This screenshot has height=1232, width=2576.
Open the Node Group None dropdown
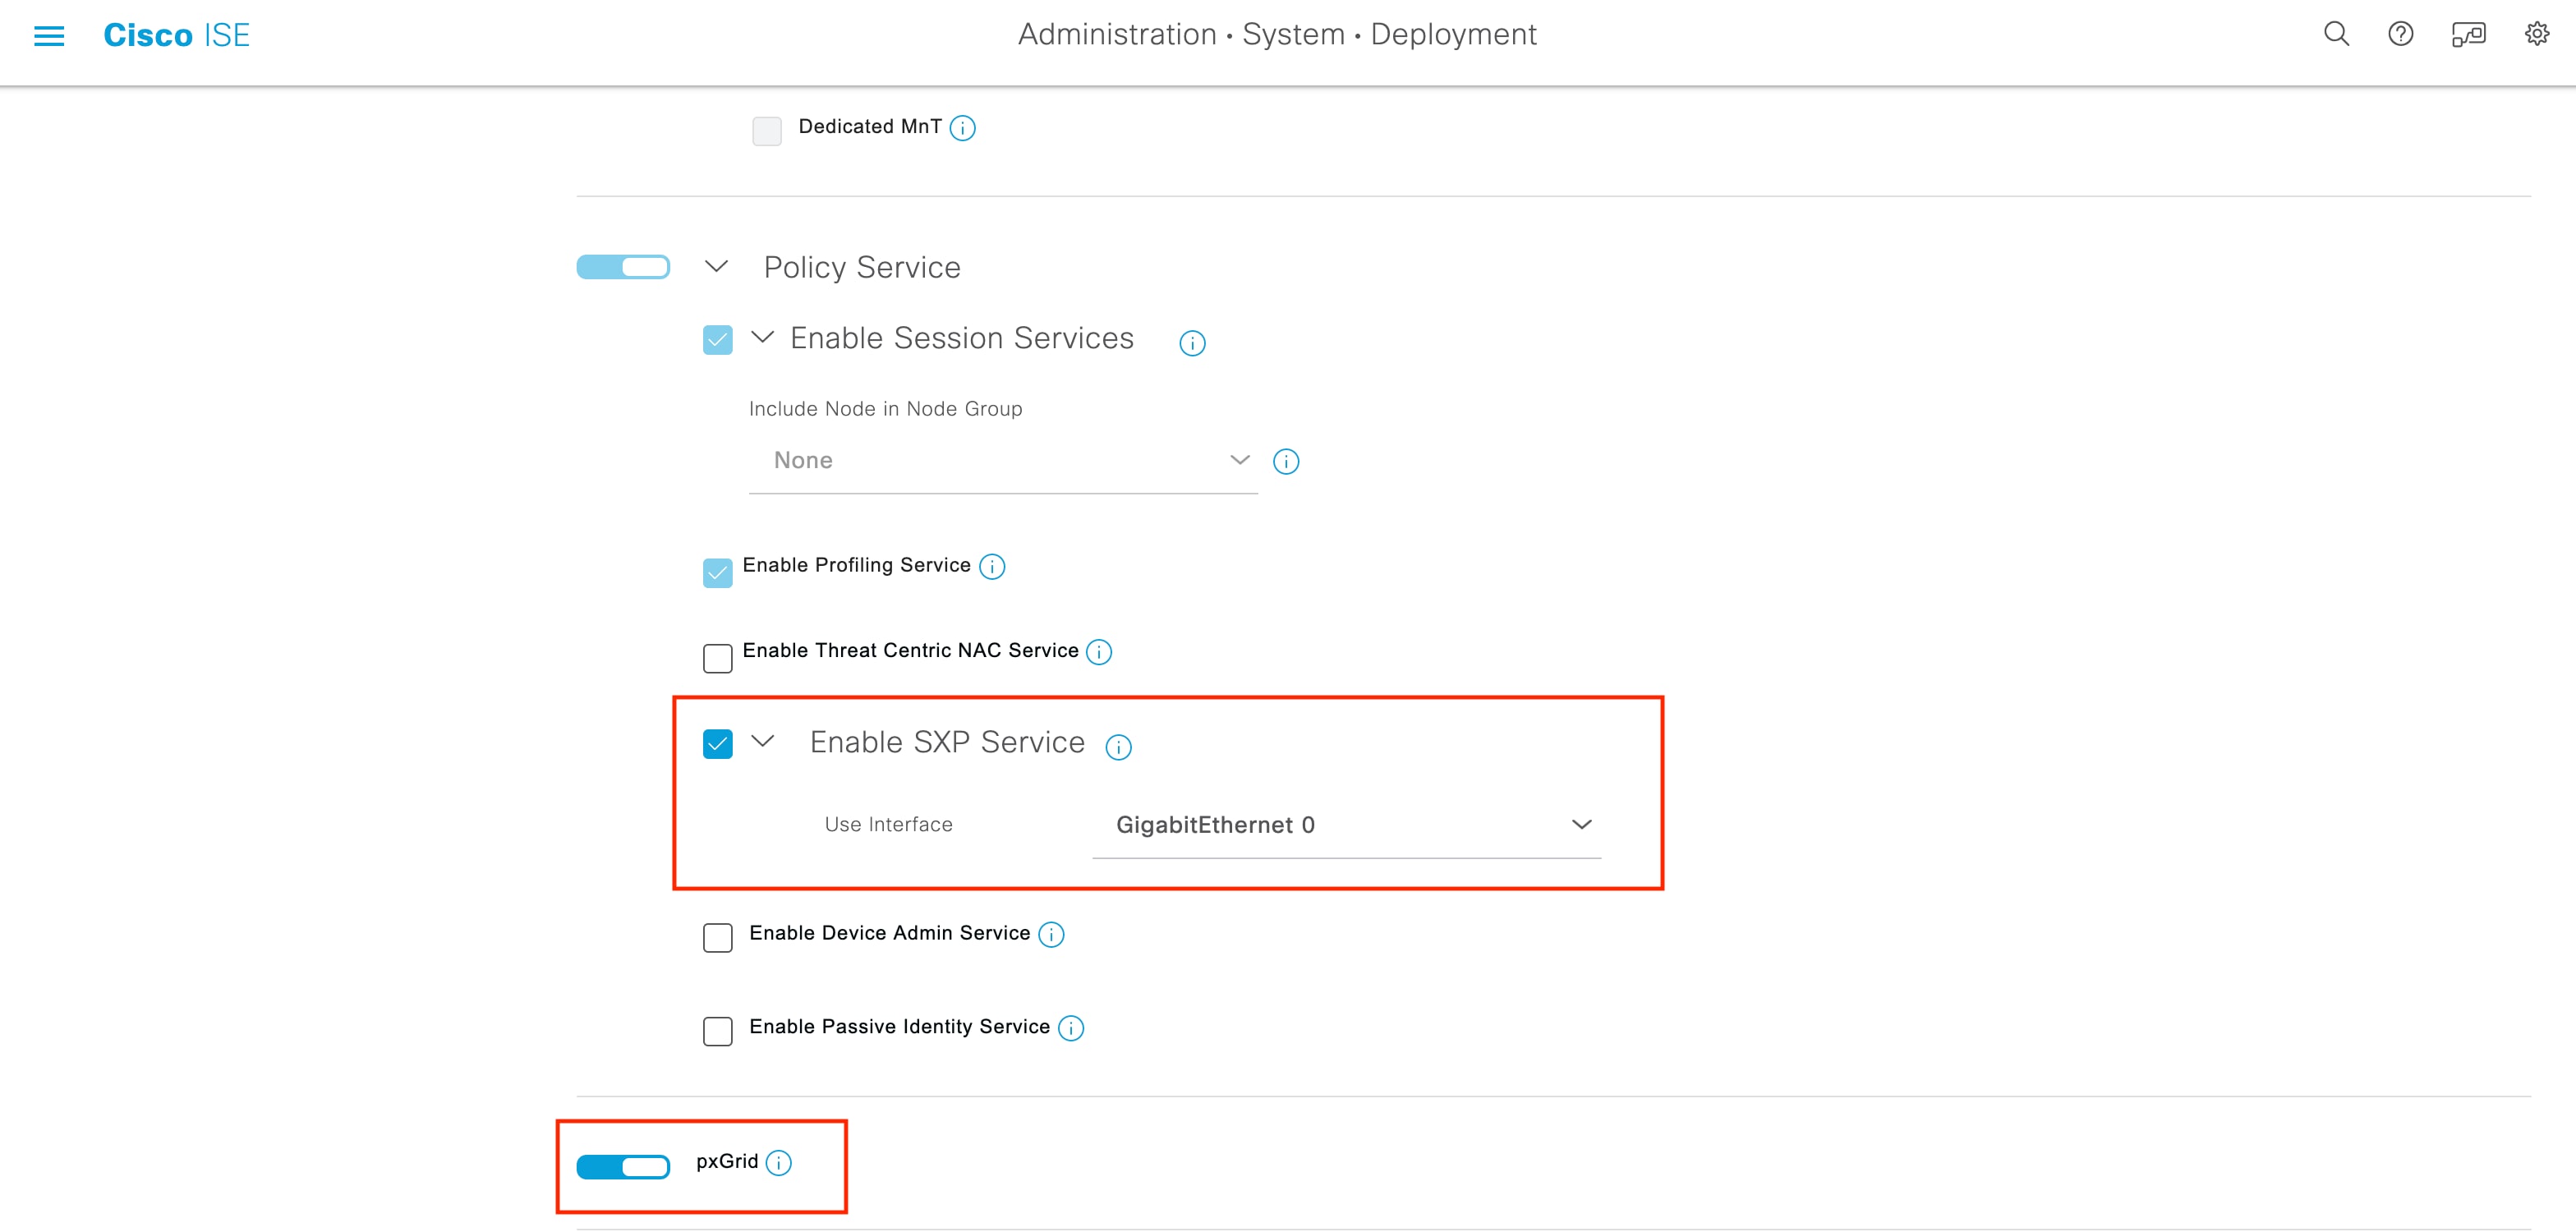point(1002,461)
